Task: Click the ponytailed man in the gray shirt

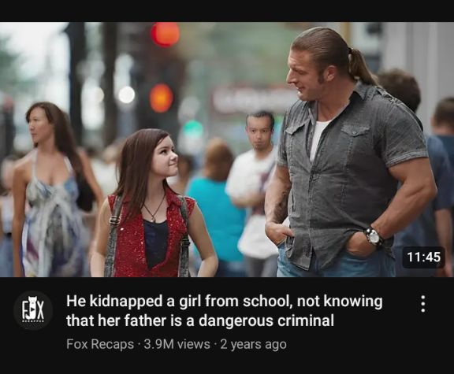Action: (350, 154)
